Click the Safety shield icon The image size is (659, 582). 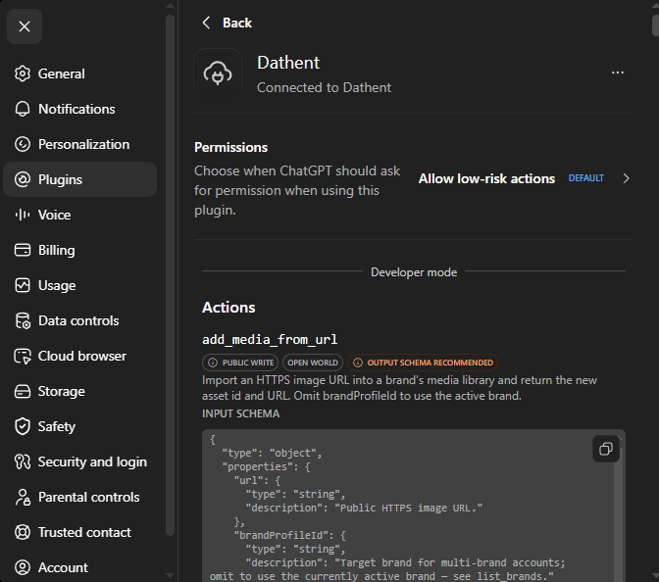pyautogui.click(x=23, y=426)
